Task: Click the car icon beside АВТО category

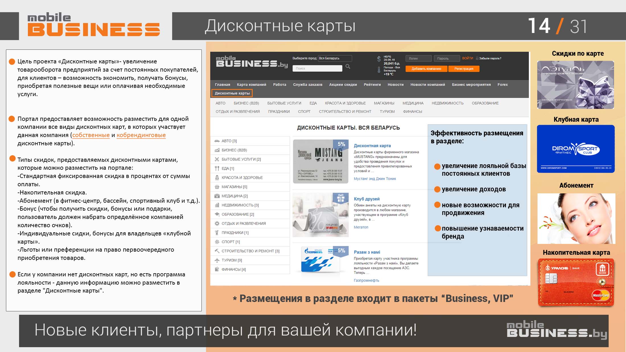Action: point(217,141)
